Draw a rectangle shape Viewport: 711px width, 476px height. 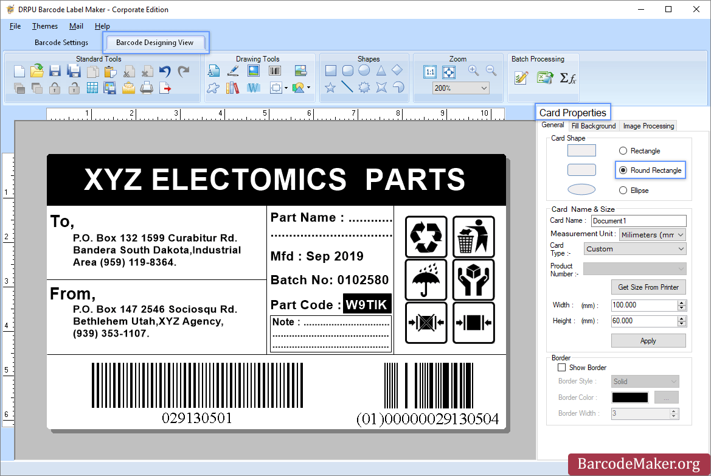[x=331, y=71]
